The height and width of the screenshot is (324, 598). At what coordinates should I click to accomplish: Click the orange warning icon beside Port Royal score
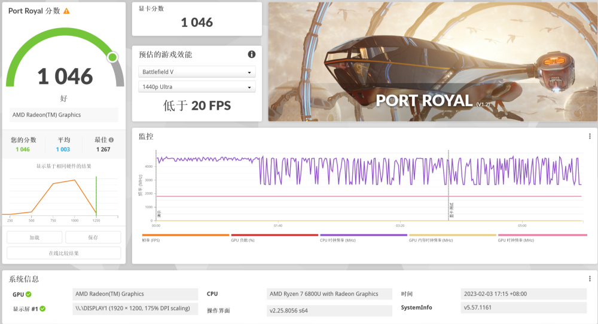click(66, 11)
